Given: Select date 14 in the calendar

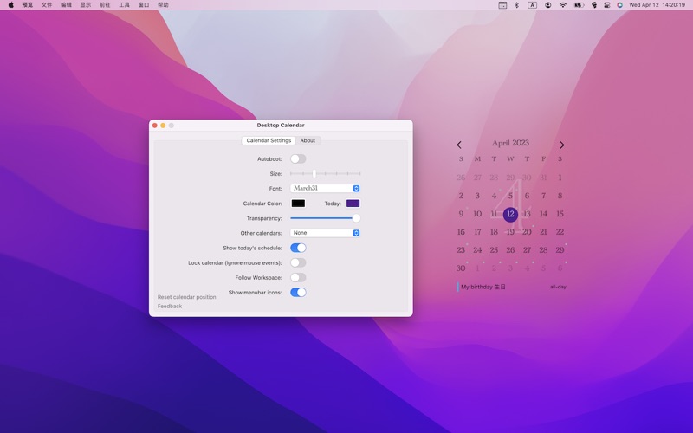Looking at the screenshot, I should point(544,214).
